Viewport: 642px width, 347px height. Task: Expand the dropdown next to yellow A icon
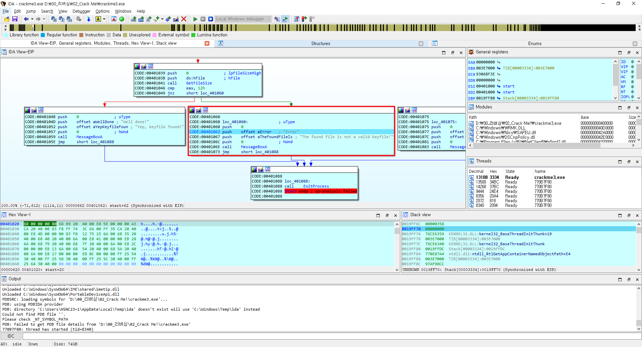tap(104, 19)
